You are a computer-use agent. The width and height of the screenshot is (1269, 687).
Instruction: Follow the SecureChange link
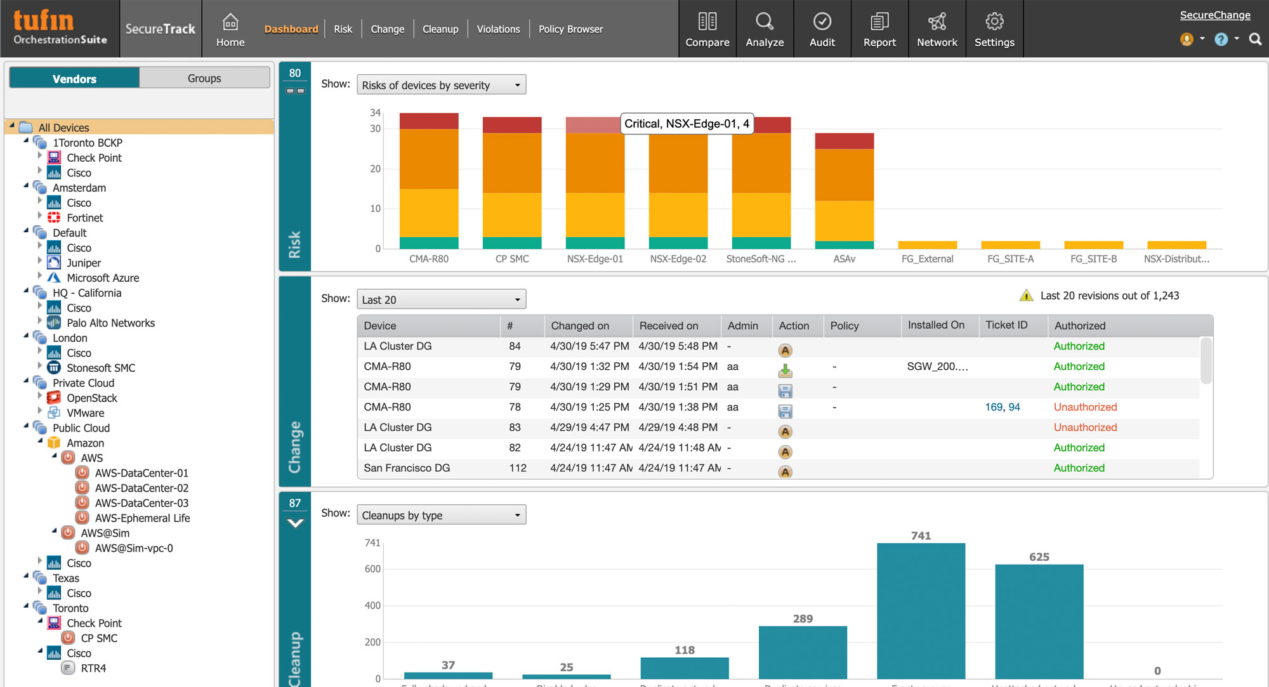point(1215,15)
